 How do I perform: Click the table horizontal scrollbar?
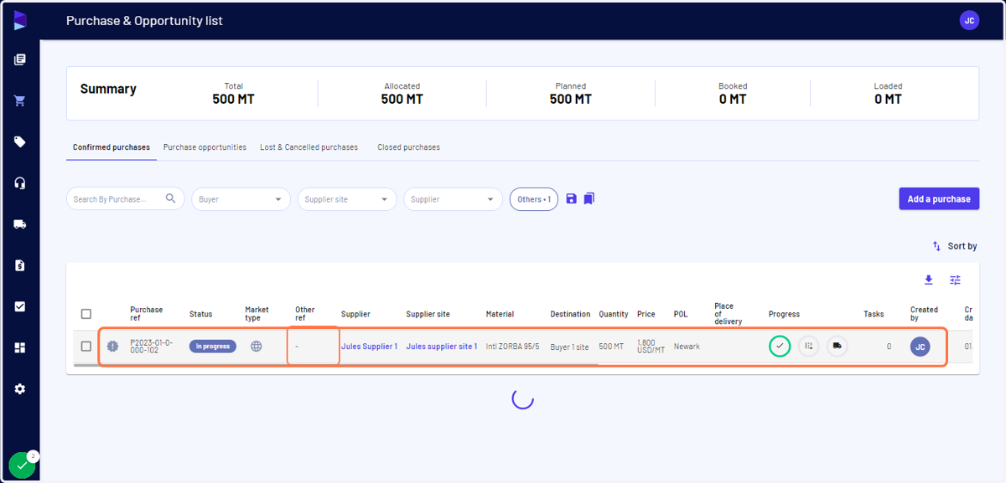(x=335, y=365)
